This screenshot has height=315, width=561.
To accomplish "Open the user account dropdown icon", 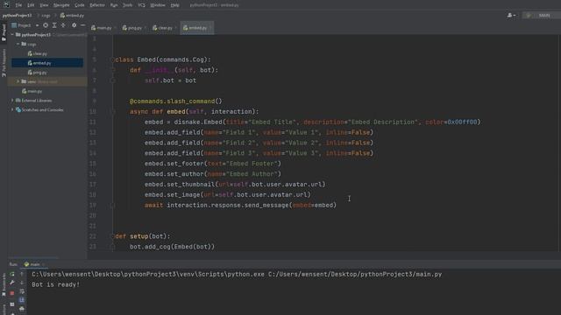I will [x=511, y=16].
